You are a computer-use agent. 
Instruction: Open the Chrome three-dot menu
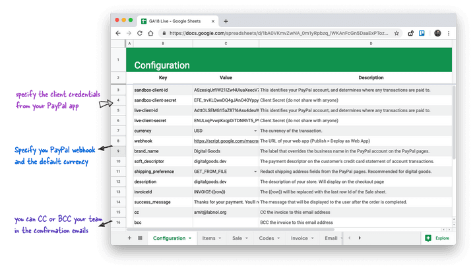449,33
